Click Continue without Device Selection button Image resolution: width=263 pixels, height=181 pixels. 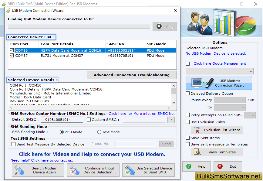coord(93,170)
